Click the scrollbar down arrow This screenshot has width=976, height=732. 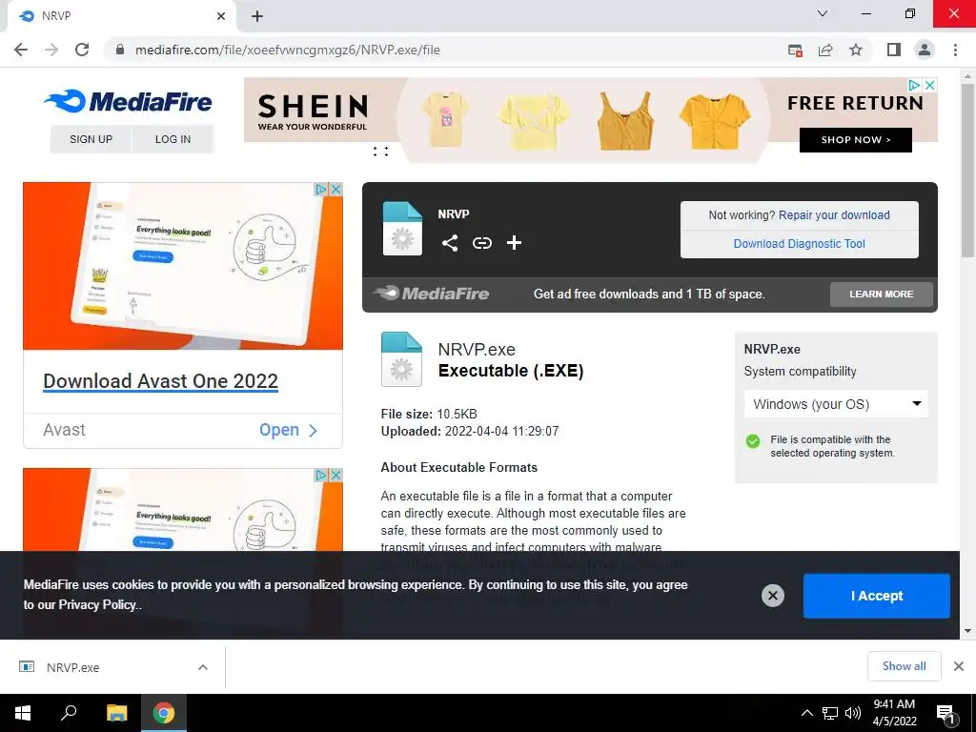coord(967,631)
